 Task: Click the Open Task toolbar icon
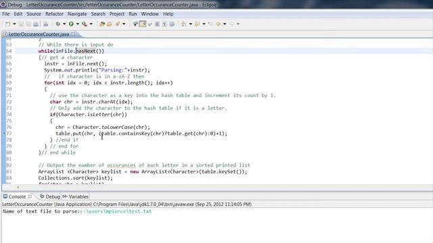point(110,24)
